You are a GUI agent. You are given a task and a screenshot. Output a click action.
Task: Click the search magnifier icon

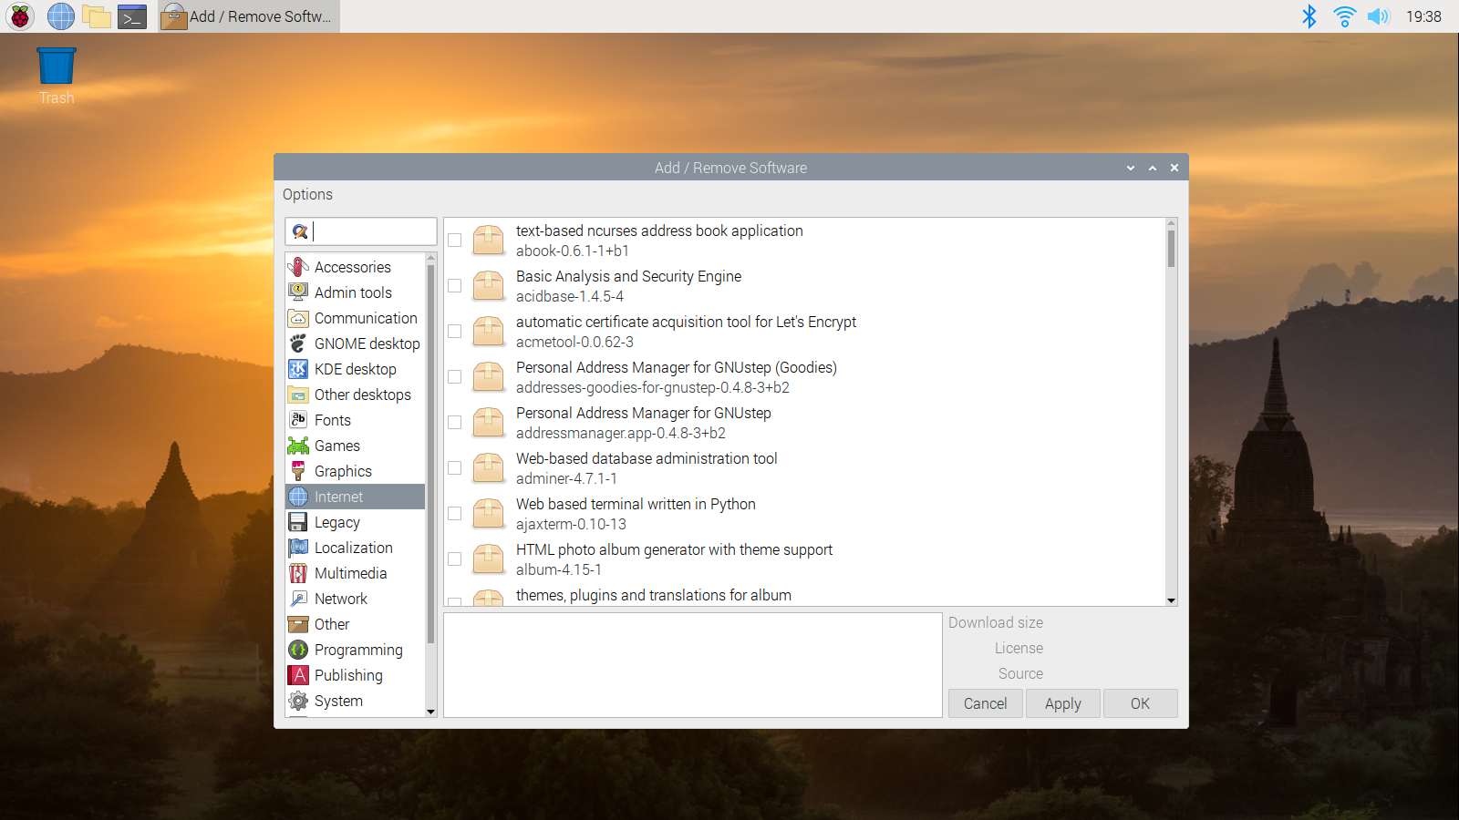point(300,231)
